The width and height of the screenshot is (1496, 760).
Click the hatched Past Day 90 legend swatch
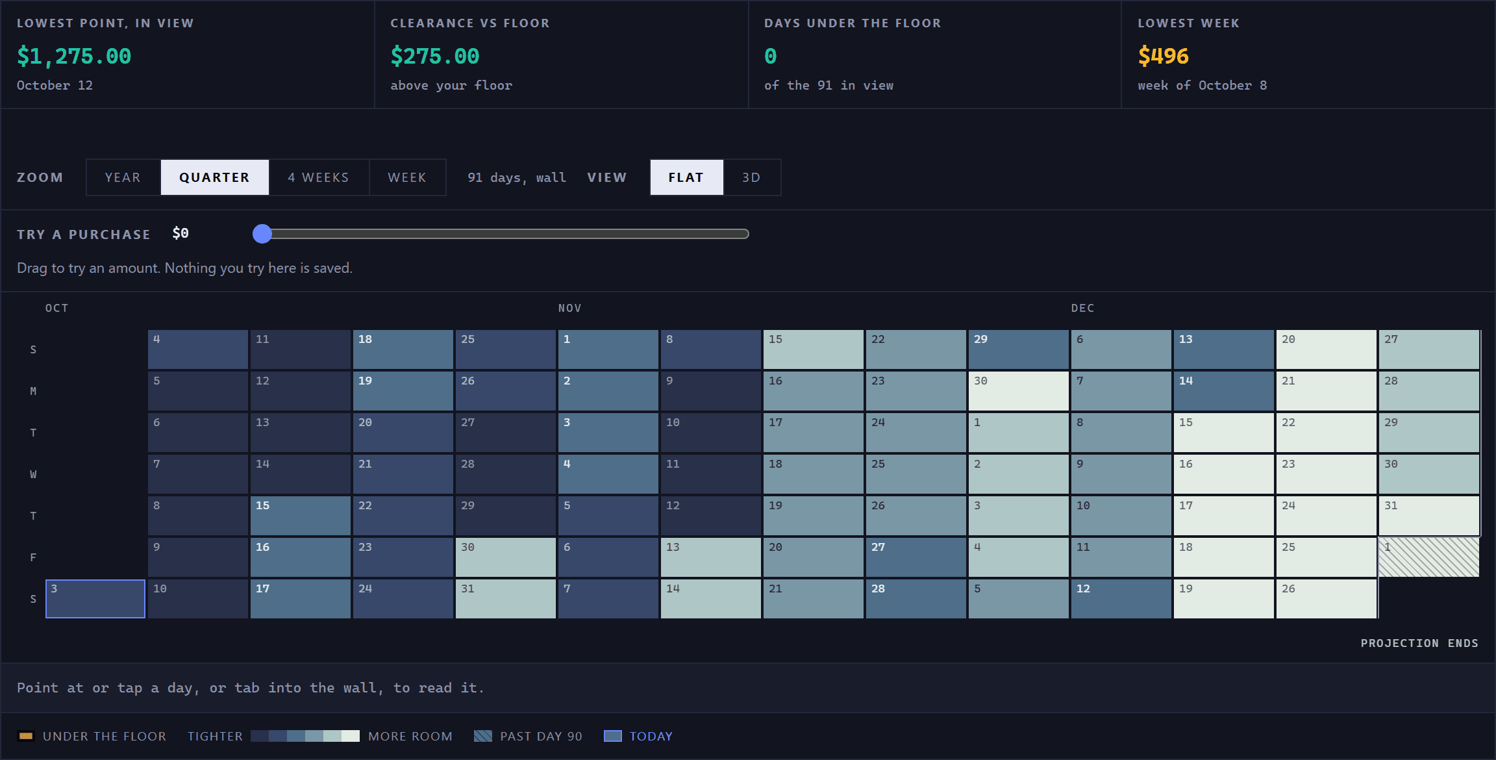483,736
